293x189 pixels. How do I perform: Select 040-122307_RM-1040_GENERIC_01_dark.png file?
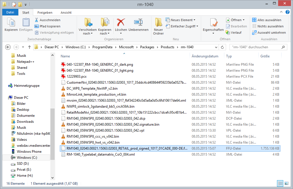(170, 65)
